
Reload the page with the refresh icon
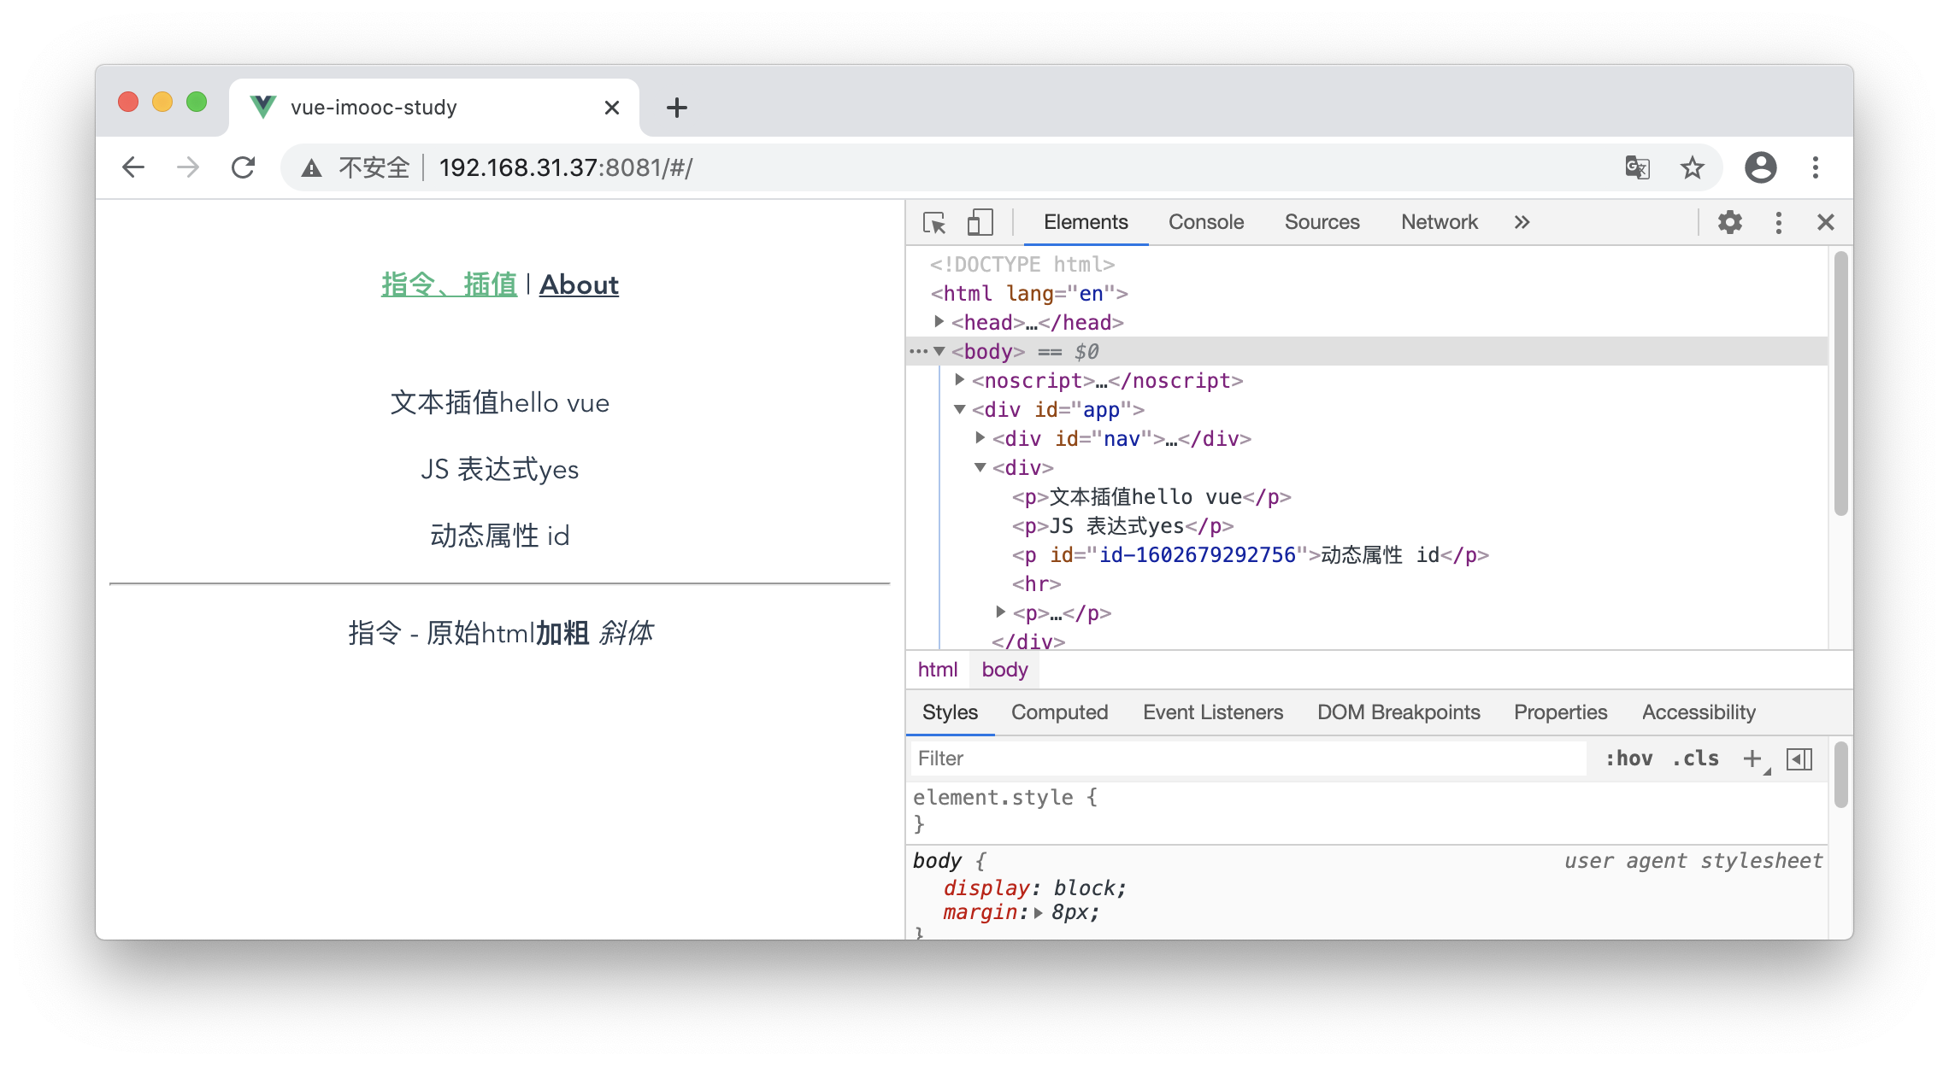click(244, 167)
